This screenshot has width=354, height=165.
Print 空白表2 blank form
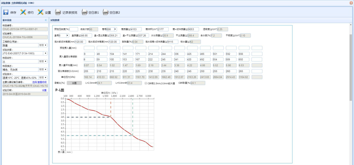tap(105, 12)
